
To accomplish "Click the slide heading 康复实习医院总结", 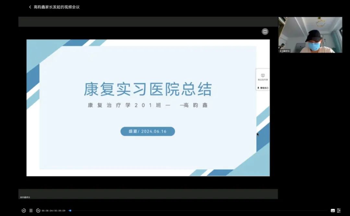I will click(x=148, y=89).
